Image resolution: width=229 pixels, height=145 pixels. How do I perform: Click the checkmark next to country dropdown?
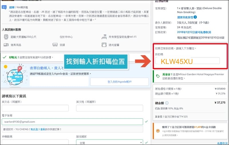[147, 142]
